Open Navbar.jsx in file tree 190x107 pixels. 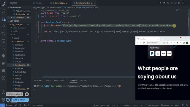coord(19,82)
